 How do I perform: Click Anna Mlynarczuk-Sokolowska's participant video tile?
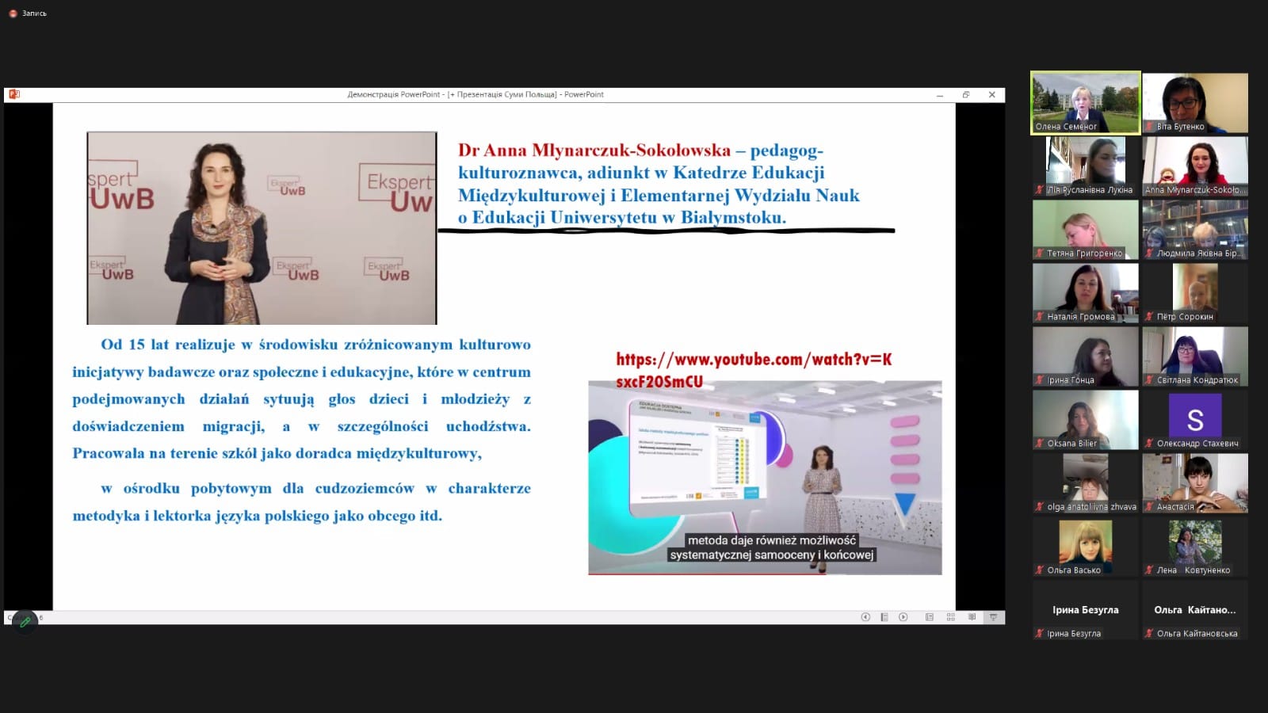click(x=1195, y=165)
